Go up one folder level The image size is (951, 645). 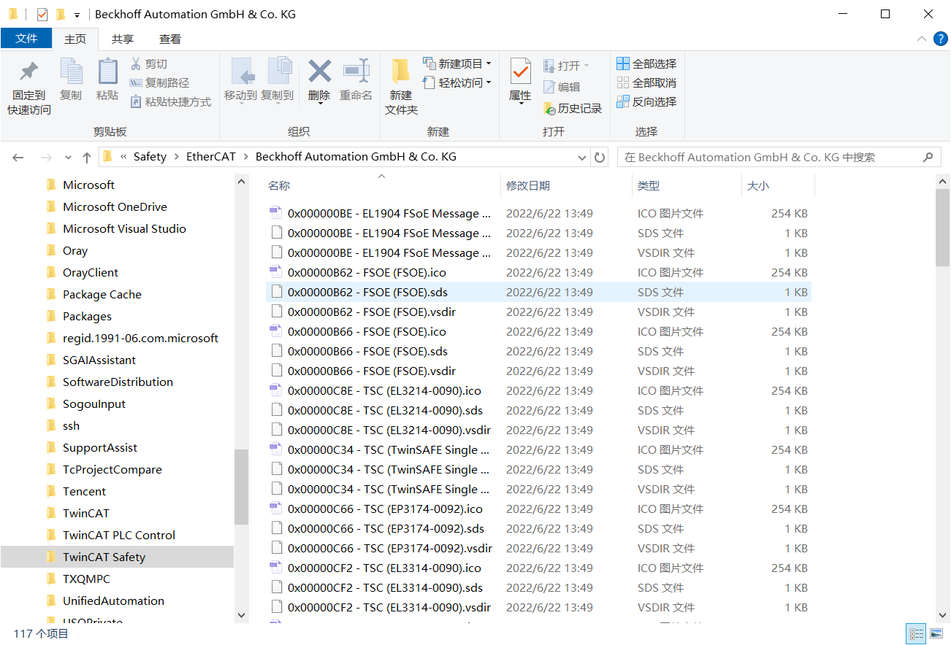87,157
